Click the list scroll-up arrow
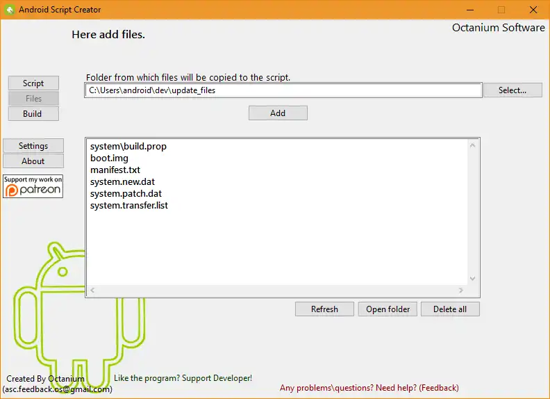The width and height of the screenshot is (550, 399). click(x=472, y=145)
